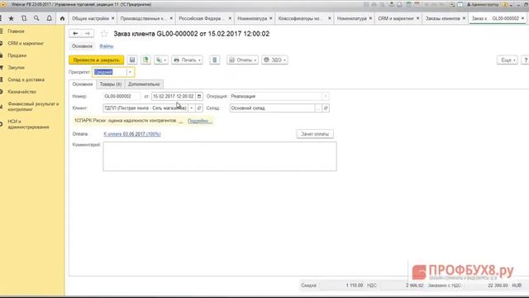Open Финансовый результат и контроллинг section
Viewport: 529px width, 298px height.
click(x=33, y=107)
